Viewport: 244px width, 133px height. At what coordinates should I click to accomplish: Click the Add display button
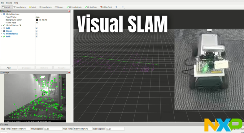(x=9, y=68)
